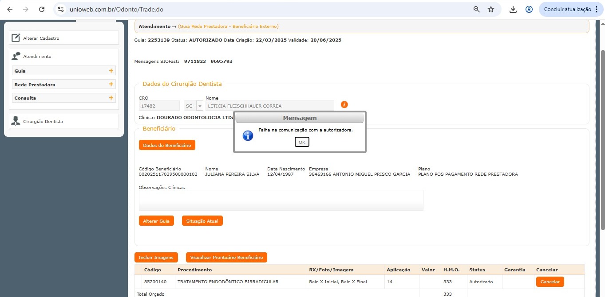Expand the Consulta section plus sign
The height and width of the screenshot is (297, 605).
point(111,98)
